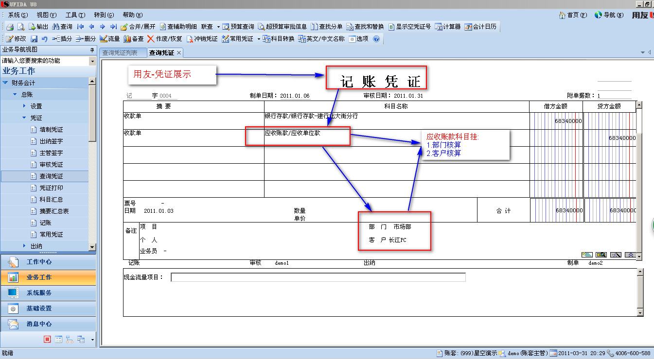The height and width of the screenshot is (359, 654).
Task: Click the save disk icon
Action: tap(34, 39)
